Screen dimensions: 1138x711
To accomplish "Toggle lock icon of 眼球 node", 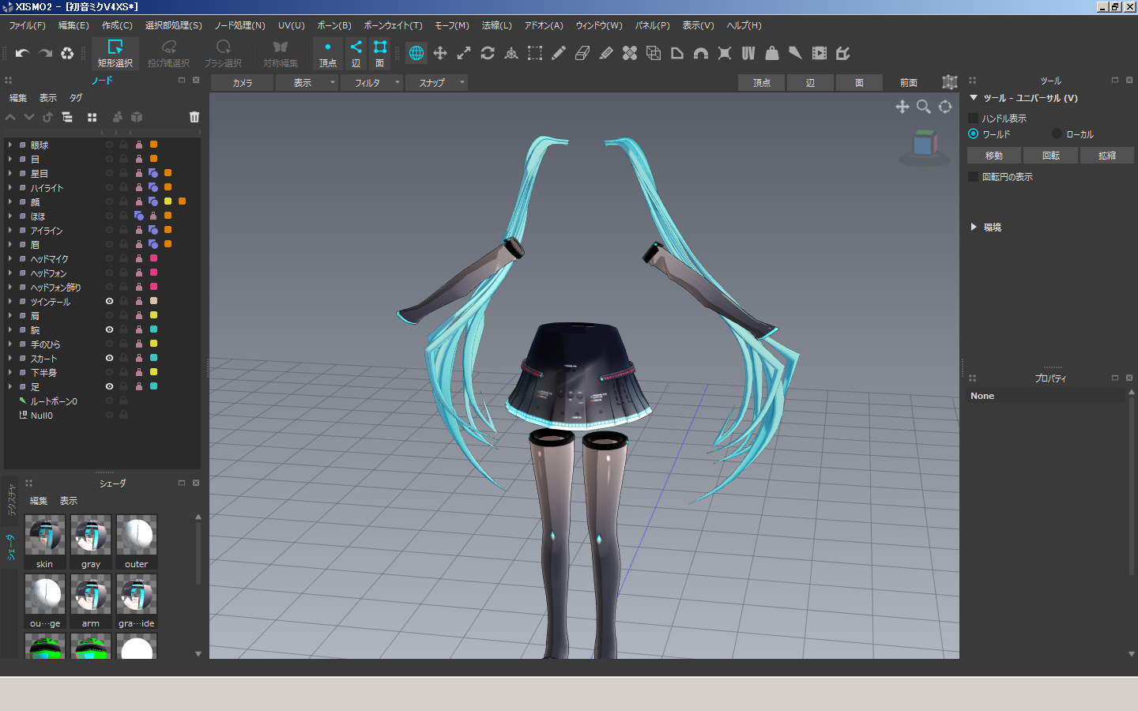I will [123, 145].
